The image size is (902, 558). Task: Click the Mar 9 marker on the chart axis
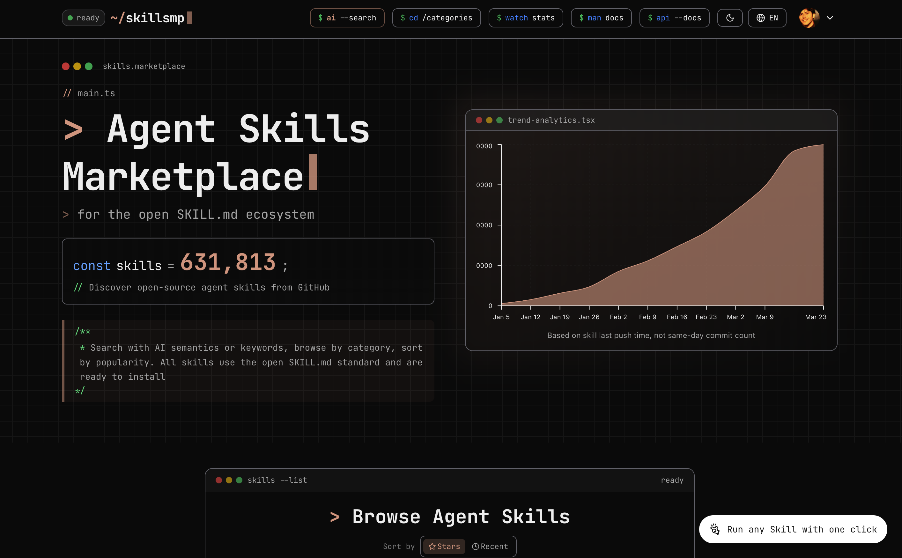765,317
